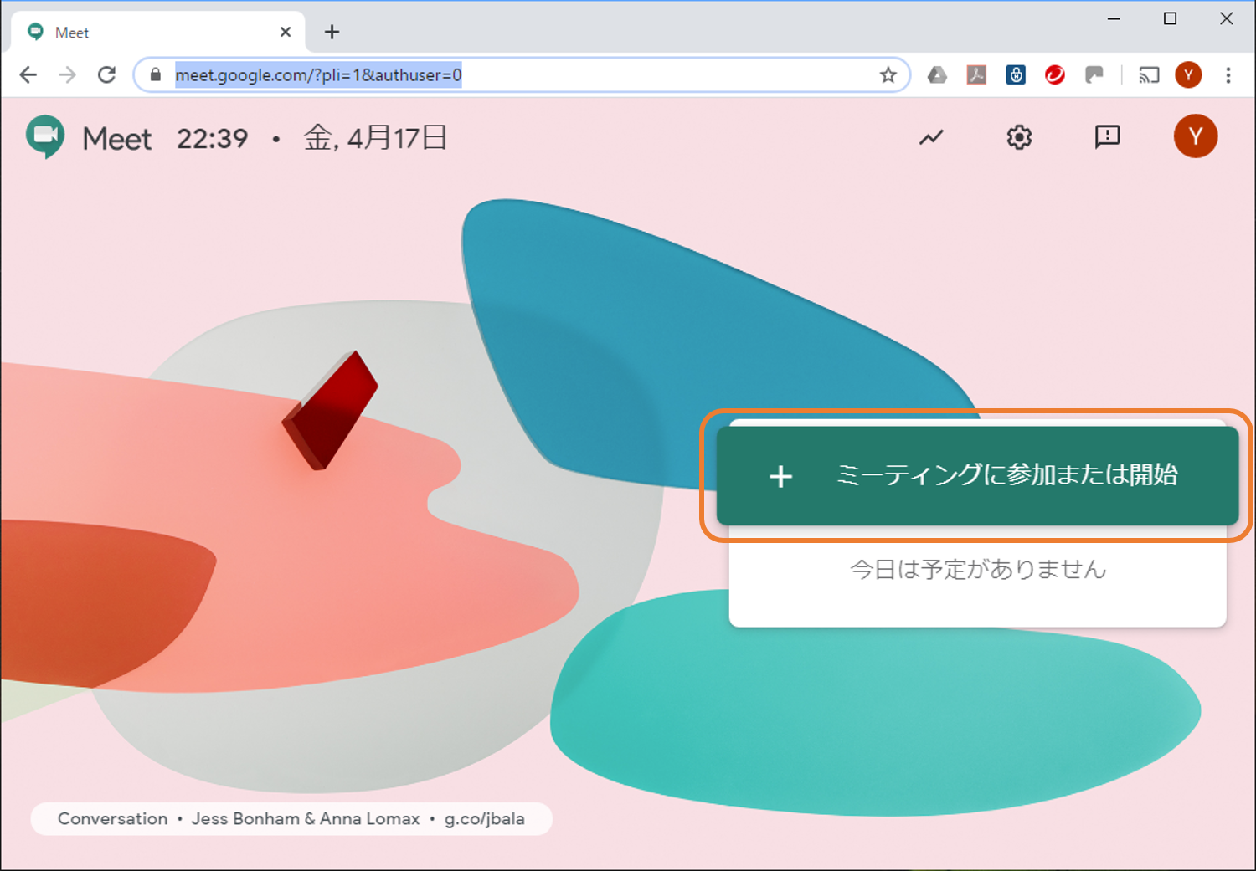
Task: Click the gray flag extension icon
Action: (x=1094, y=75)
